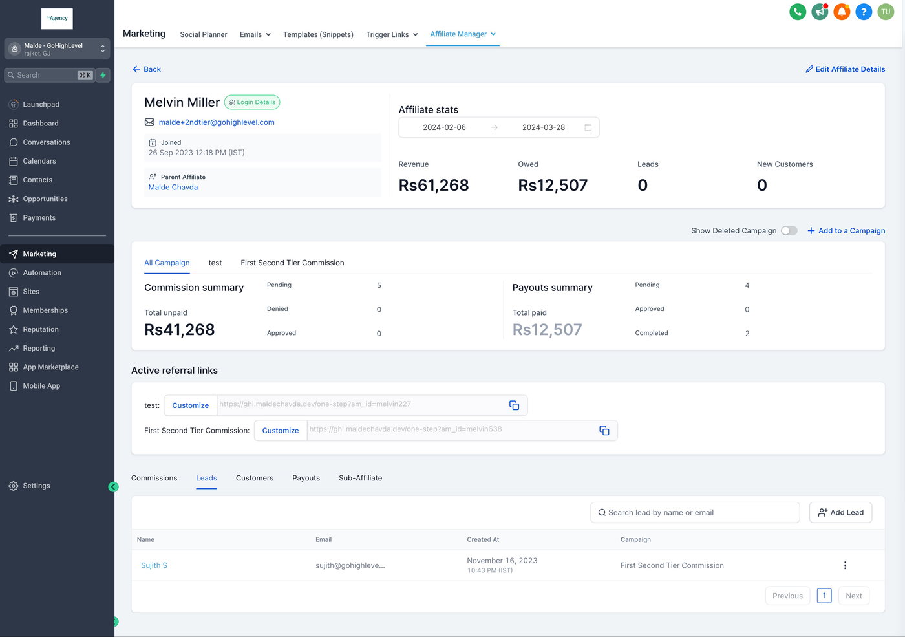
Task: Click the green phone call icon
Action: [798, 12]
